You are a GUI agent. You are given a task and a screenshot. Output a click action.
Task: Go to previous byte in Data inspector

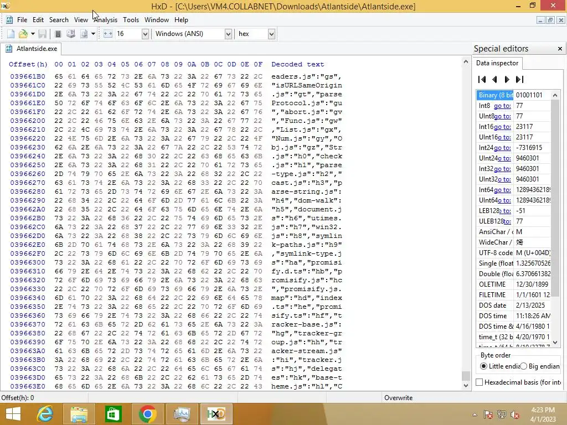coord(494,80)
